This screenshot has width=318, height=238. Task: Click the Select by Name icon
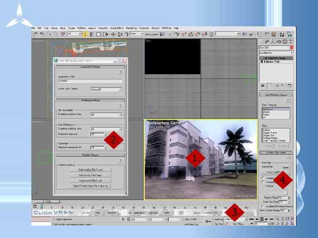coord(92,34)
